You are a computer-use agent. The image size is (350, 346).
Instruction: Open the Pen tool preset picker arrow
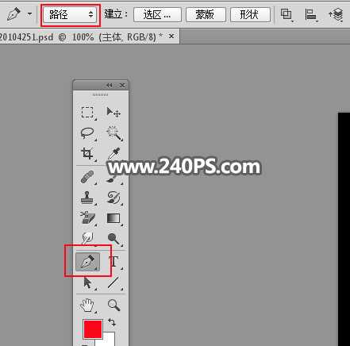[30, 14]
